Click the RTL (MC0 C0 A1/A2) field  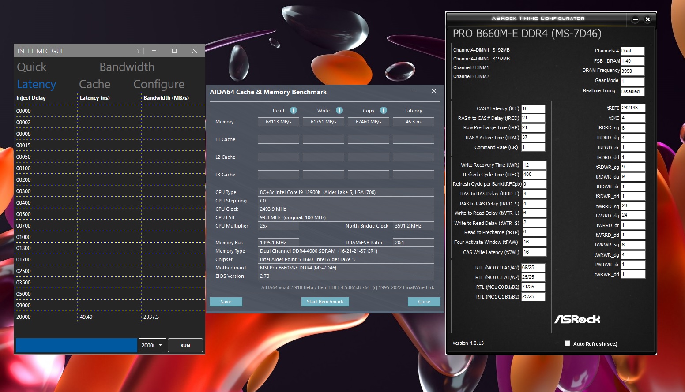pos(533,268)
